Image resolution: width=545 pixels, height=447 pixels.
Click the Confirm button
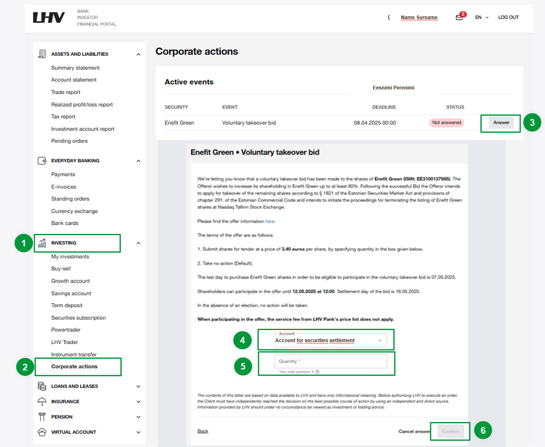pos(451,431)
